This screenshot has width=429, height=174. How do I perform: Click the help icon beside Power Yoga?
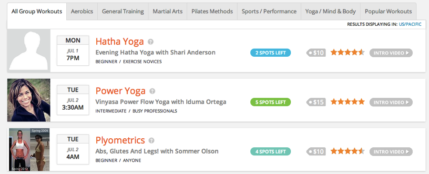click(152, 91)
